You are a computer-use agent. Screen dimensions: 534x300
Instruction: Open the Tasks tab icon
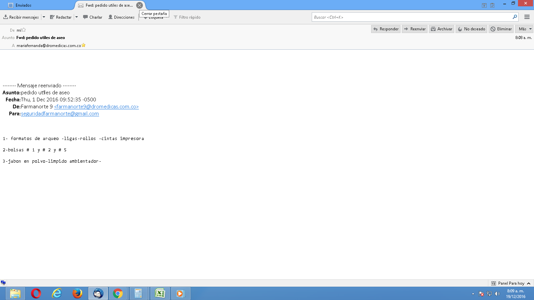[x=492, y=5]
